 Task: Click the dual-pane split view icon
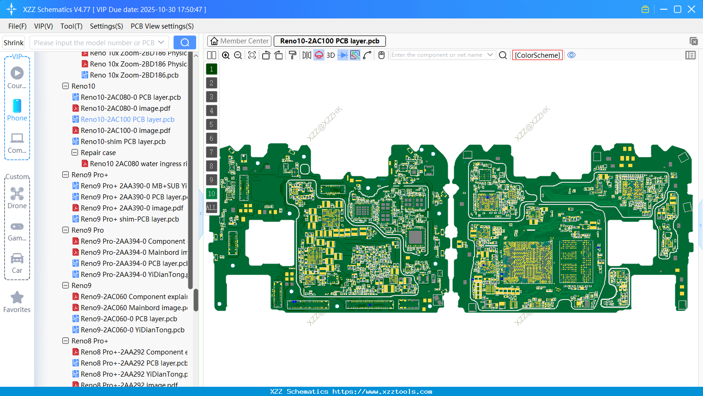coord(211,55)
